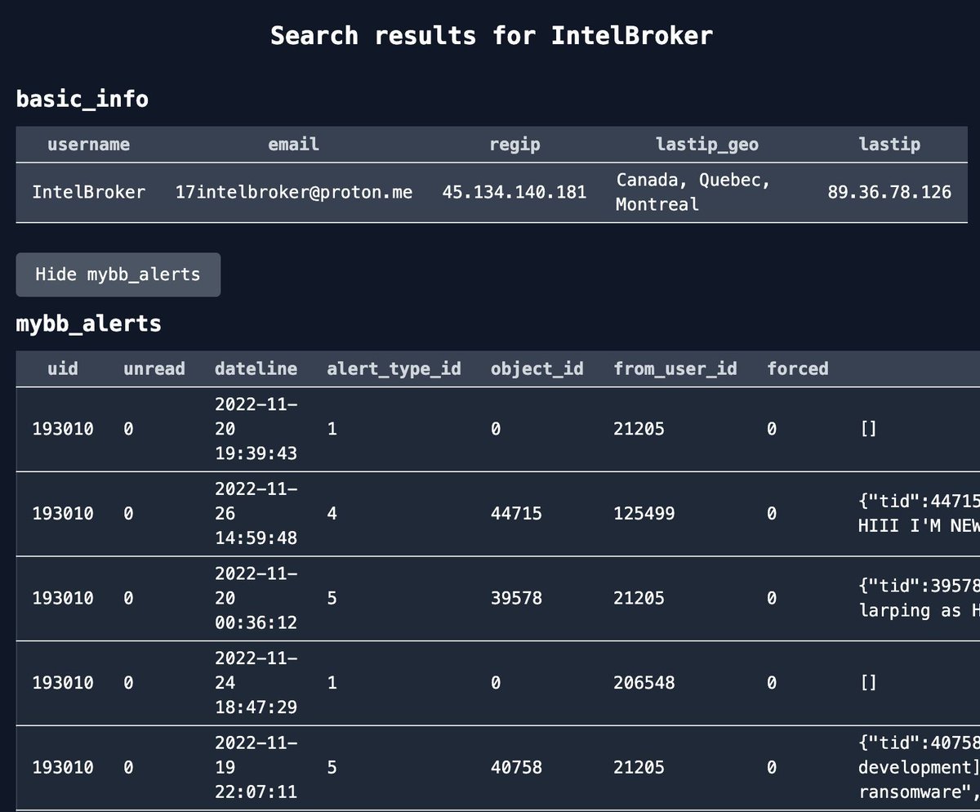Click the forced column header
The height and width of the screenshot is (812, 980).
797,368
